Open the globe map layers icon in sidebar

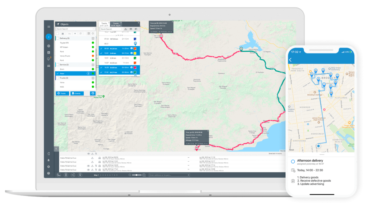click(48, 46)
